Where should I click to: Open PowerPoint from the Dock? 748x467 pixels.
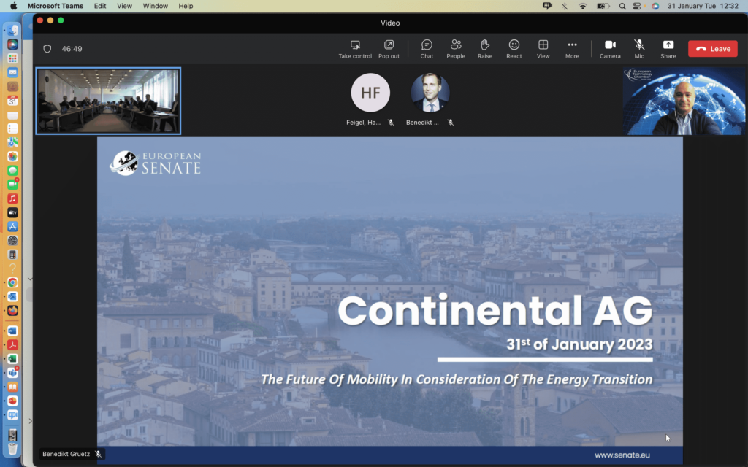(13, 401)
